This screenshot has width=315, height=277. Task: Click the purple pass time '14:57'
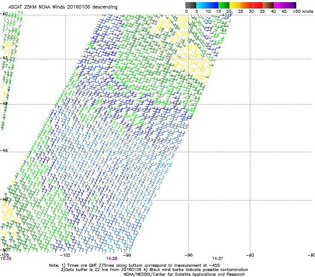point(218,259)
